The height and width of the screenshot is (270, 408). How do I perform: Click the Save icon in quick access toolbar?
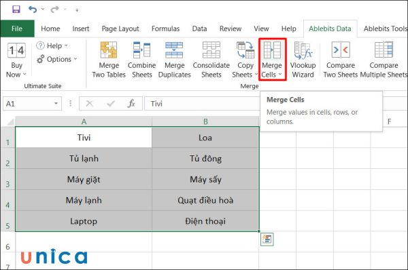coord(16,9)
